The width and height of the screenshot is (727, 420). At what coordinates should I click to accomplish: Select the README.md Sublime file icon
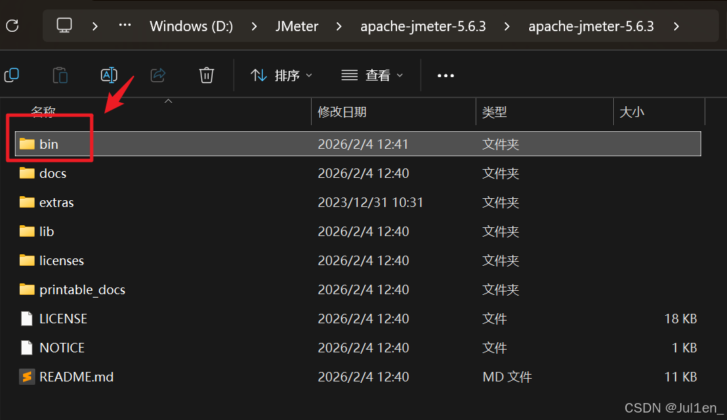point(27,377)
